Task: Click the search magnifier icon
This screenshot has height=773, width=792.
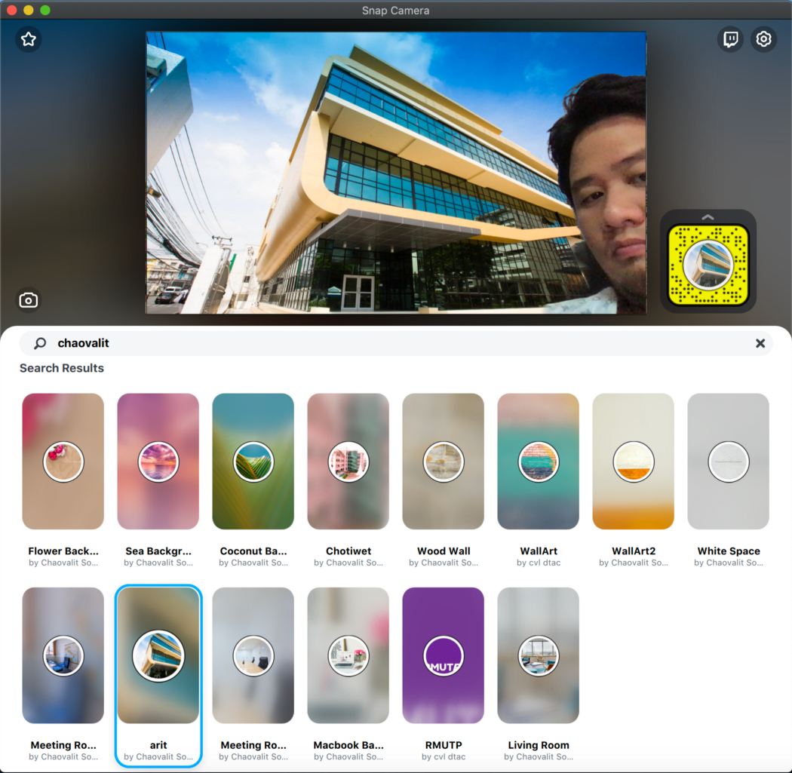Action: pos(38,343)
